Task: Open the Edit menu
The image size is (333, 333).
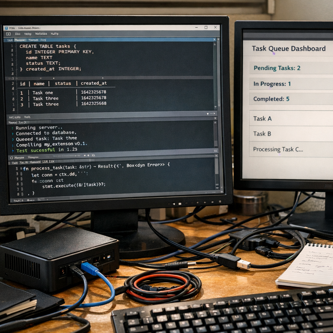Action: pos(18,33)
